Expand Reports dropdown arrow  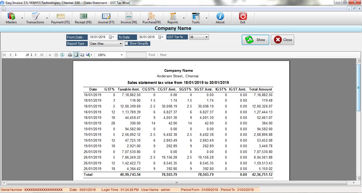pos(184,18)
